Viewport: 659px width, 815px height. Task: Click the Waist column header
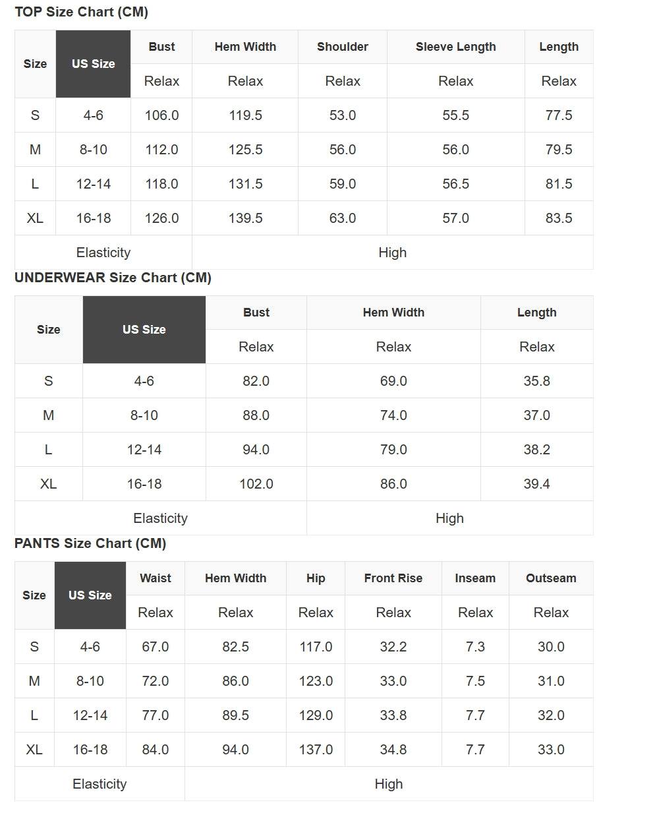155,578
